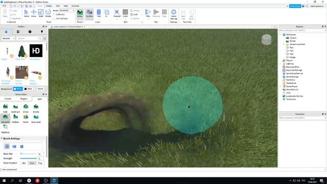Open Game Settings

(x=174, y=14)
